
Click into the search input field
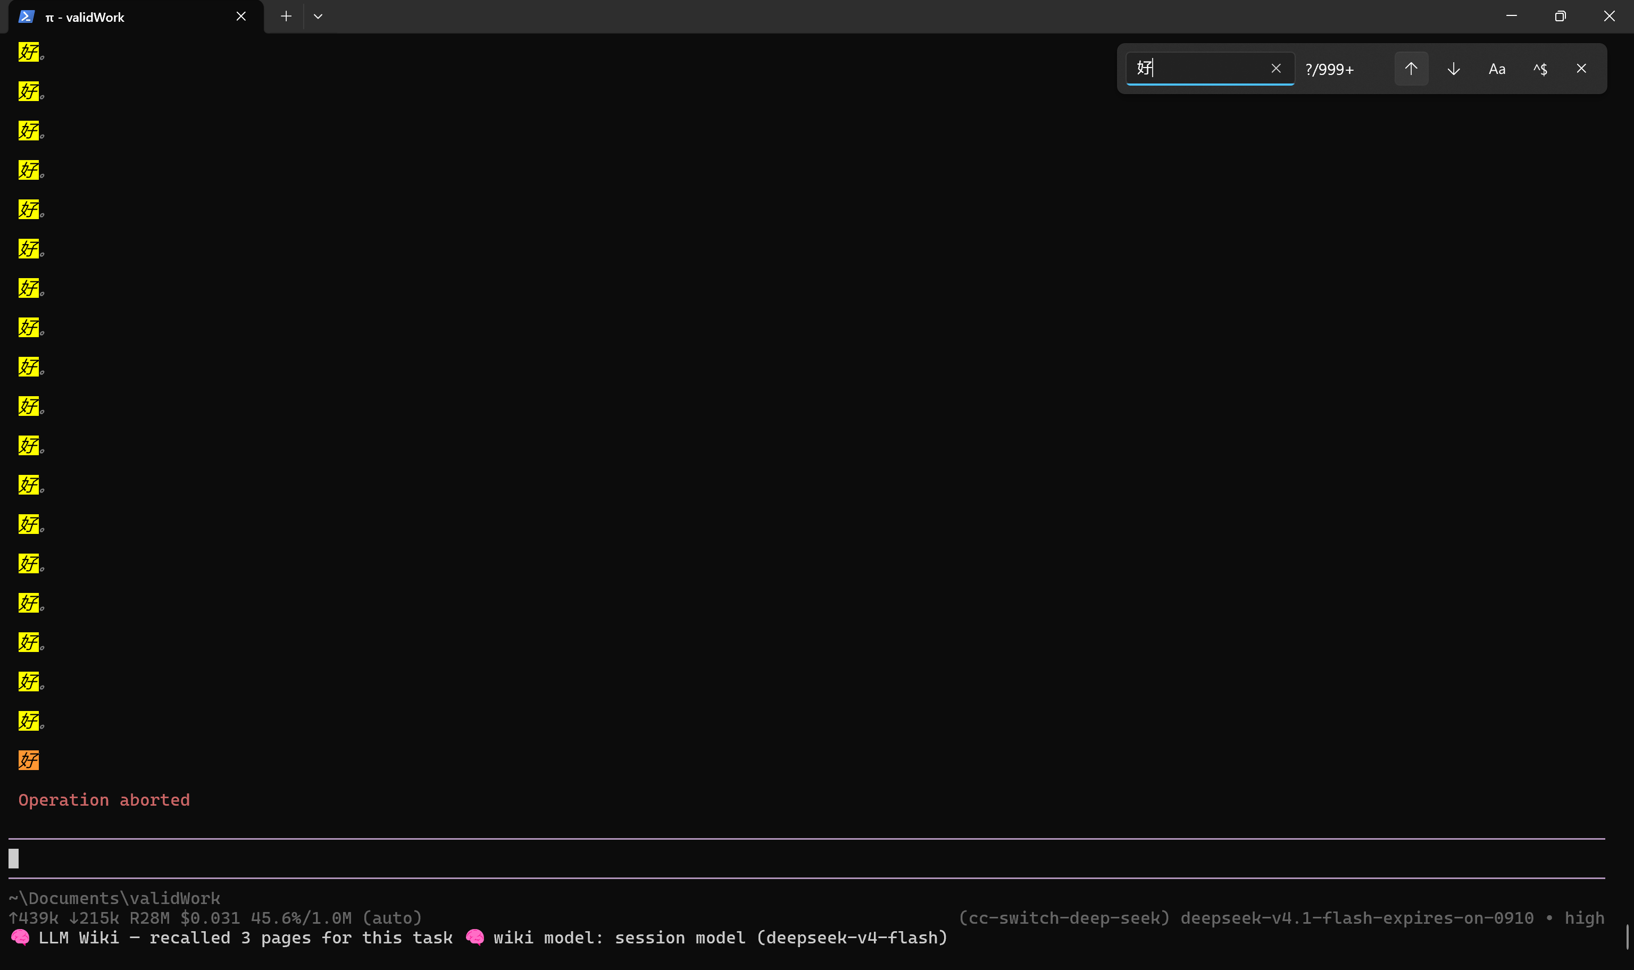[x=1199, y=69]
